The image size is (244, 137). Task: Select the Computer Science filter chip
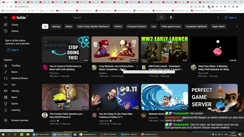[137, 27]
